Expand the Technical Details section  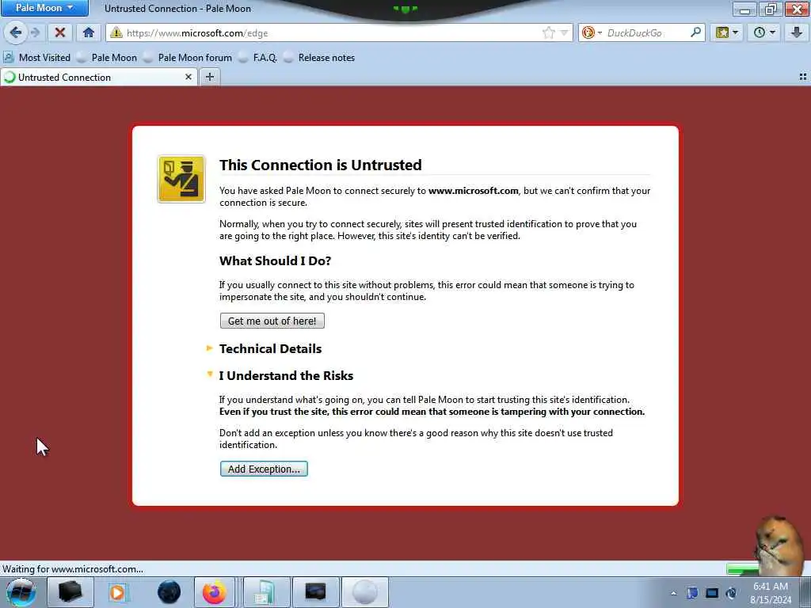[x=270, y=348]
